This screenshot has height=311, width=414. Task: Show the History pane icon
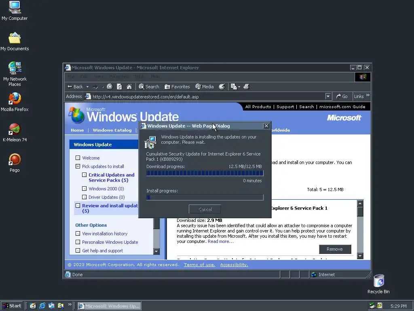tap(222, 87)
